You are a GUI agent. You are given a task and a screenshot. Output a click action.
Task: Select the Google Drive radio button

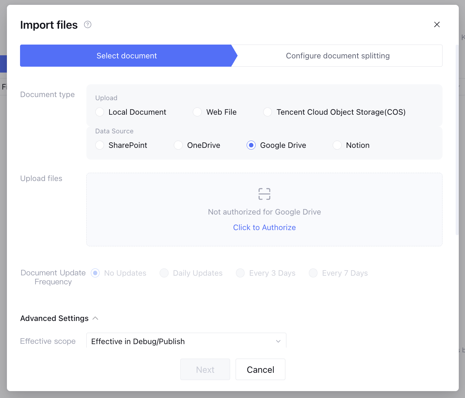coord(251,145)
